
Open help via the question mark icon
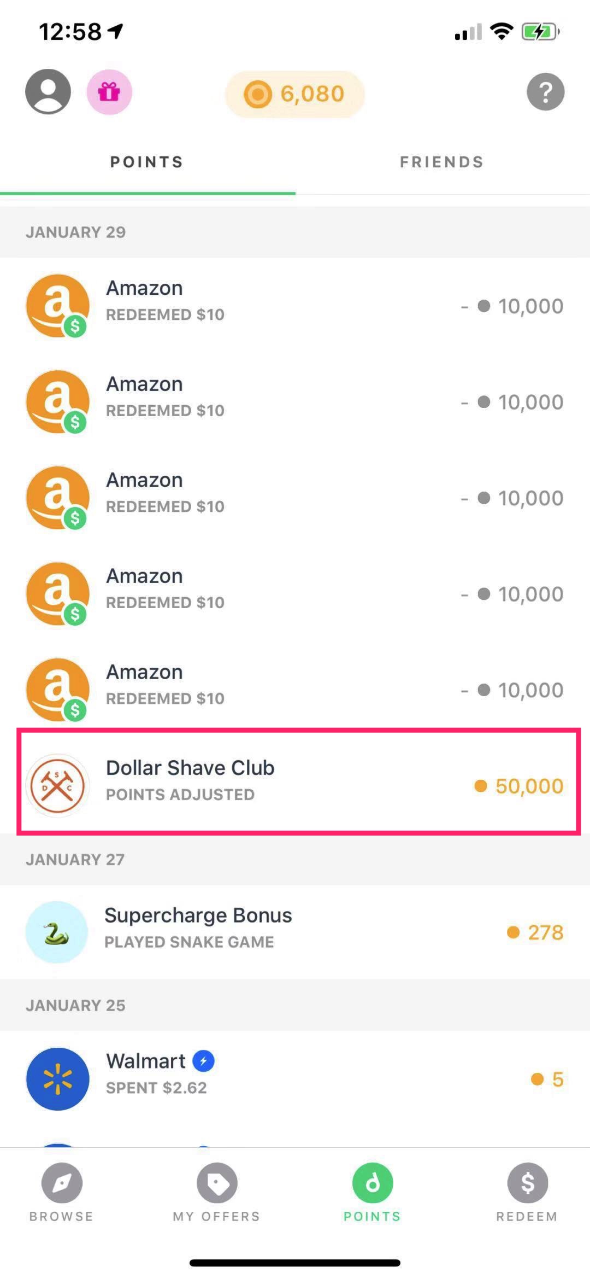point(545,92)
